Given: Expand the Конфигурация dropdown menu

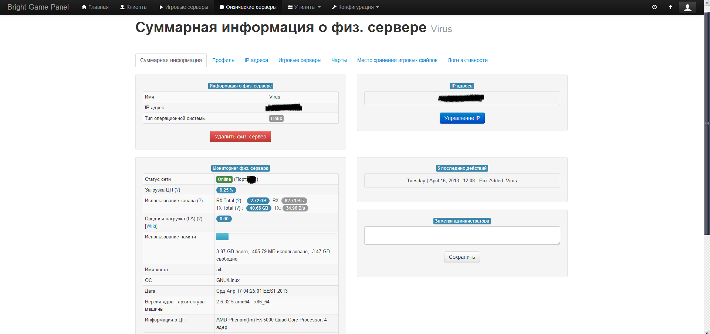Looking at the screenshot, I should [x=355, y=7].
